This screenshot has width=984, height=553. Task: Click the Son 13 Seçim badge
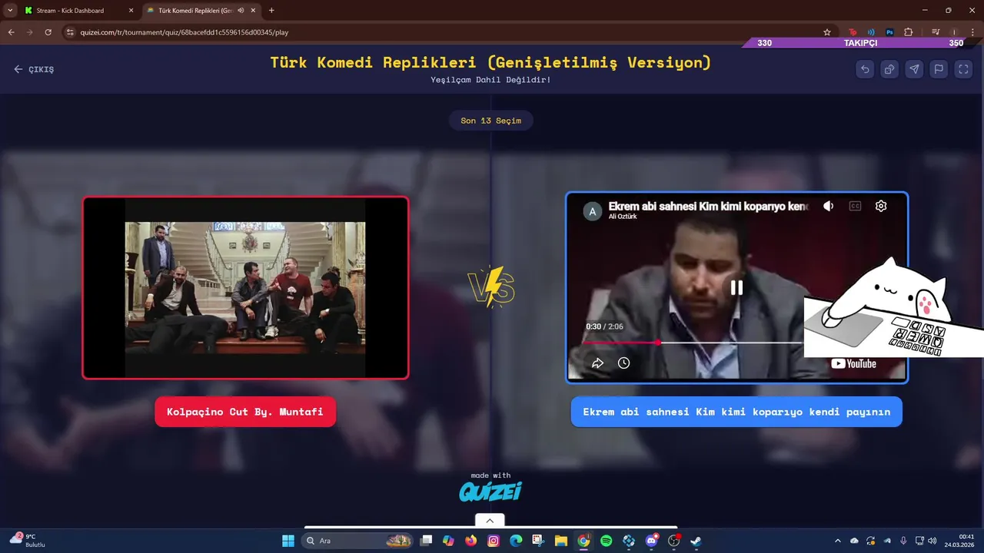click(490, 121)
